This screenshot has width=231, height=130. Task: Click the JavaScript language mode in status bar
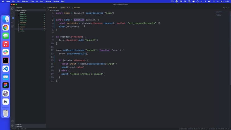(x=211, y=129)
